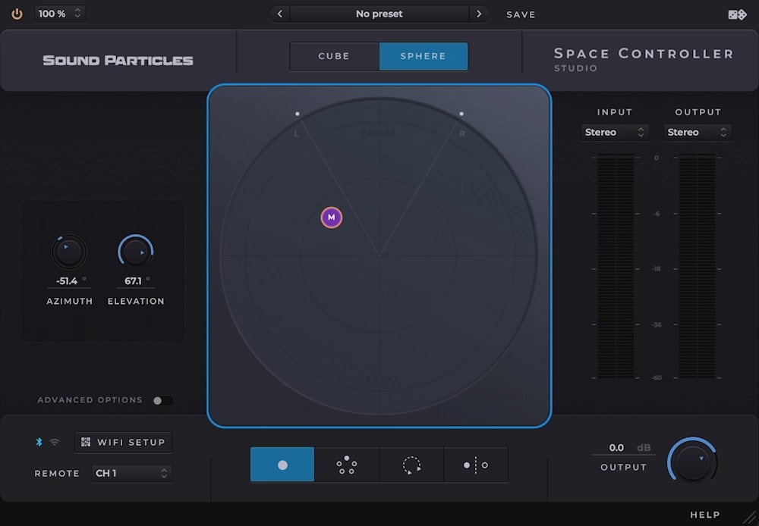759x526 pixels.
Task: Go to the next preset
Action: (479, 14)
